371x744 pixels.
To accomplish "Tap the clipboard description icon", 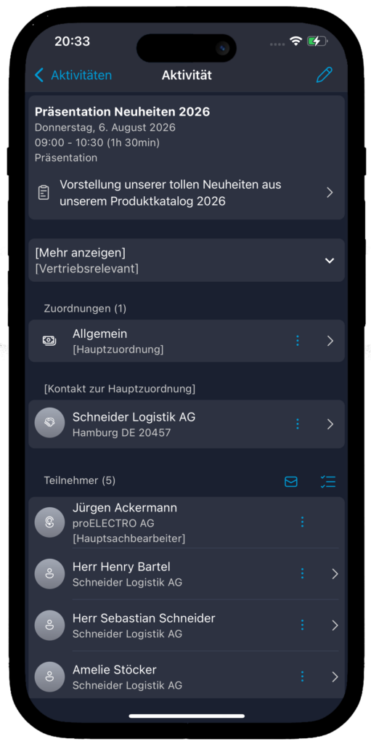I will (x=44, y=193).
